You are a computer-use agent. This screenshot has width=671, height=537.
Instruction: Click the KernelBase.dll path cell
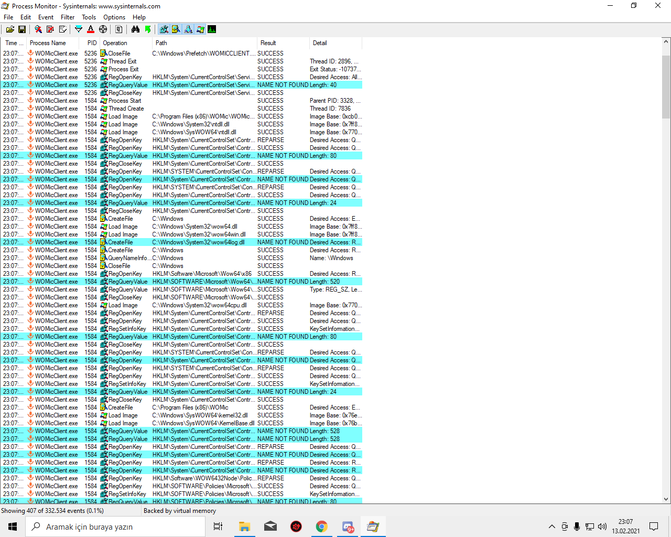[x=203, y=423]
